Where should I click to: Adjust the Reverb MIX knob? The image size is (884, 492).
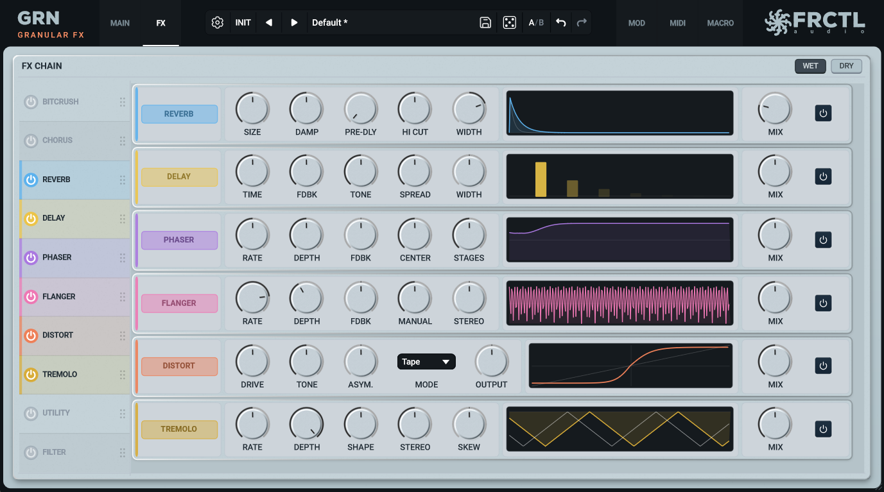pyautogui.click(x=776, y=108)
